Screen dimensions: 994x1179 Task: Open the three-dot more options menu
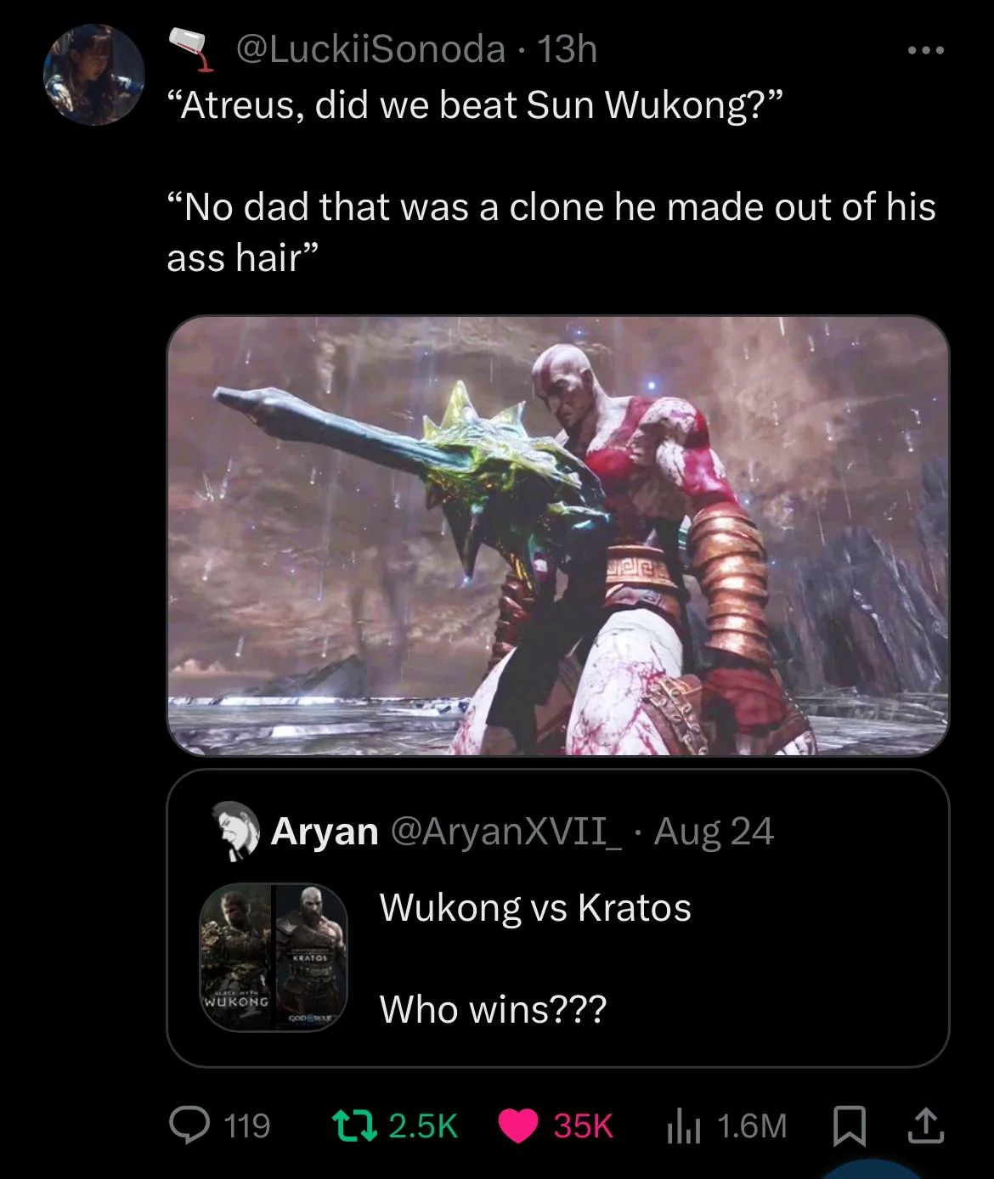click(x=925, y=51)
